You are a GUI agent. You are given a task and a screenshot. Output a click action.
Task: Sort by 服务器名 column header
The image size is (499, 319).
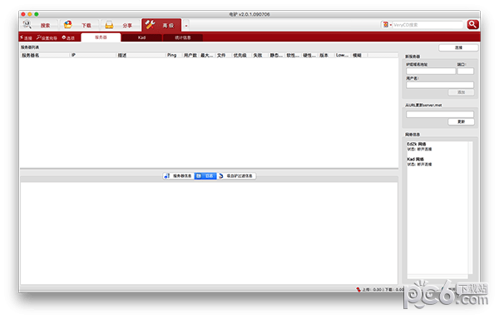pyautogui.click(x=45, y=56)
